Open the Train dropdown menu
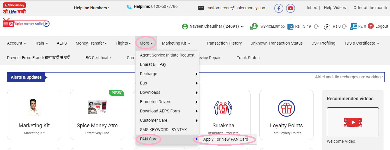 tap(41, 43)
